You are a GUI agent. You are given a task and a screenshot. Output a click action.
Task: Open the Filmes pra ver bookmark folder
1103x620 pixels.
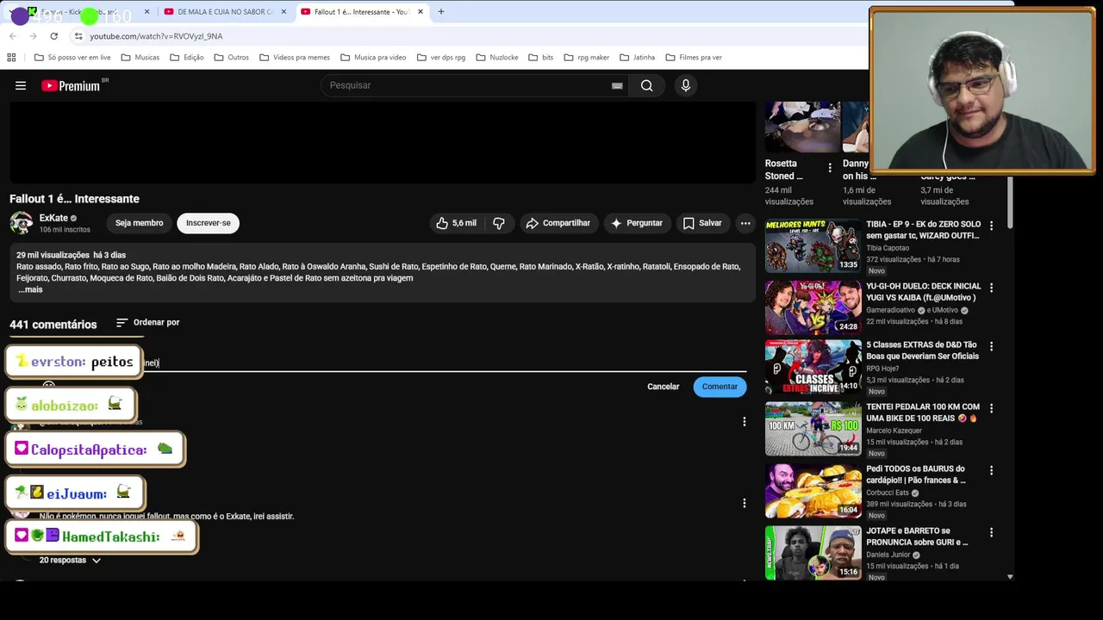694,58
